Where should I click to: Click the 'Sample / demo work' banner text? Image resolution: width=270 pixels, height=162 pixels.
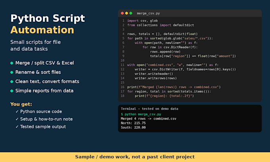click(135, 157)
